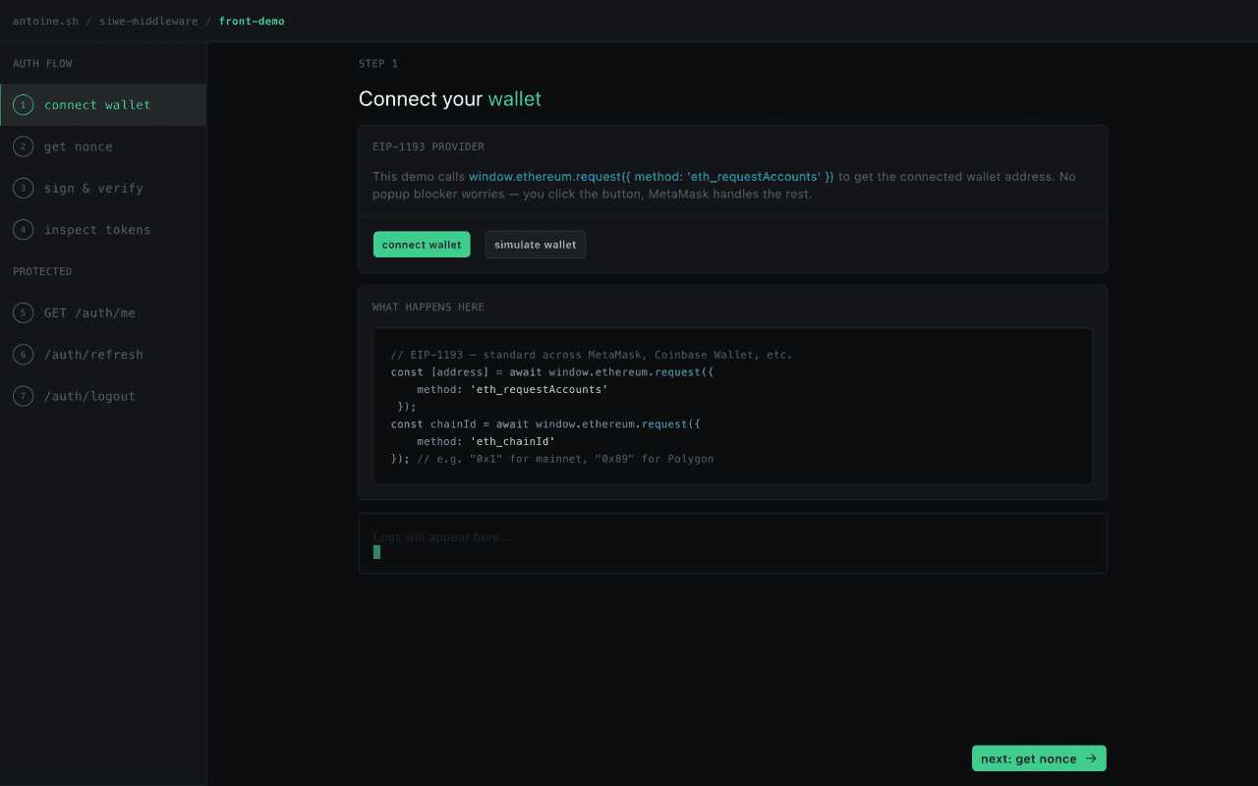Open the antoine.sh breadcrumb link
Screen dimensions: 1258x786
pos(45,20)
